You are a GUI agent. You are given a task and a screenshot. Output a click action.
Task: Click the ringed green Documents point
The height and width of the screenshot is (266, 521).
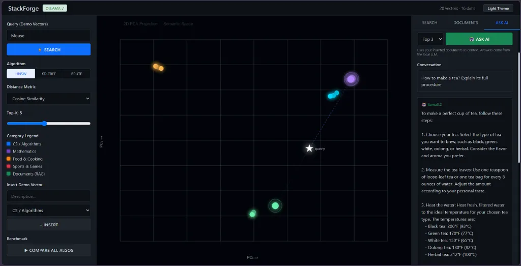pos(275,205)
